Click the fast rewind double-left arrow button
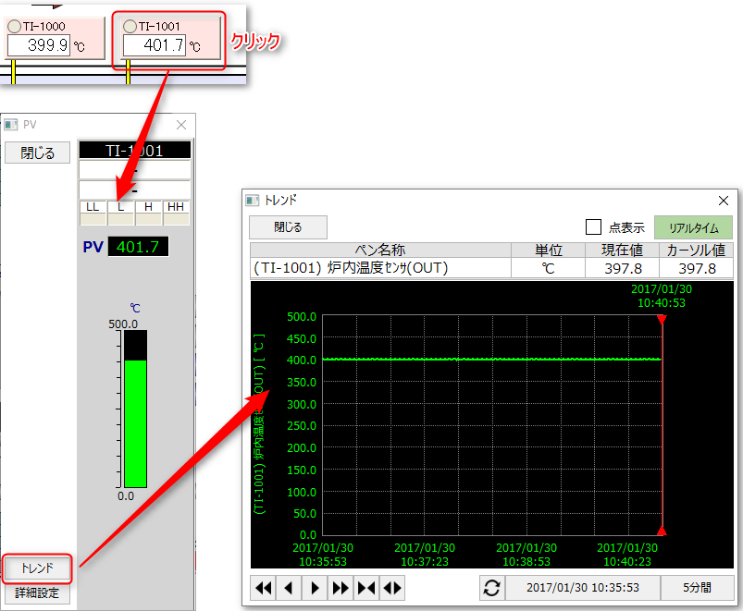 click(x=264, y=588)
